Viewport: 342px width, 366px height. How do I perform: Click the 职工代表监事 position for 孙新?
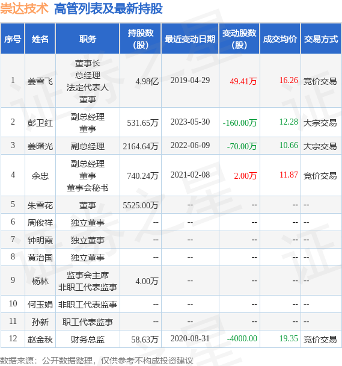point(88,322)
